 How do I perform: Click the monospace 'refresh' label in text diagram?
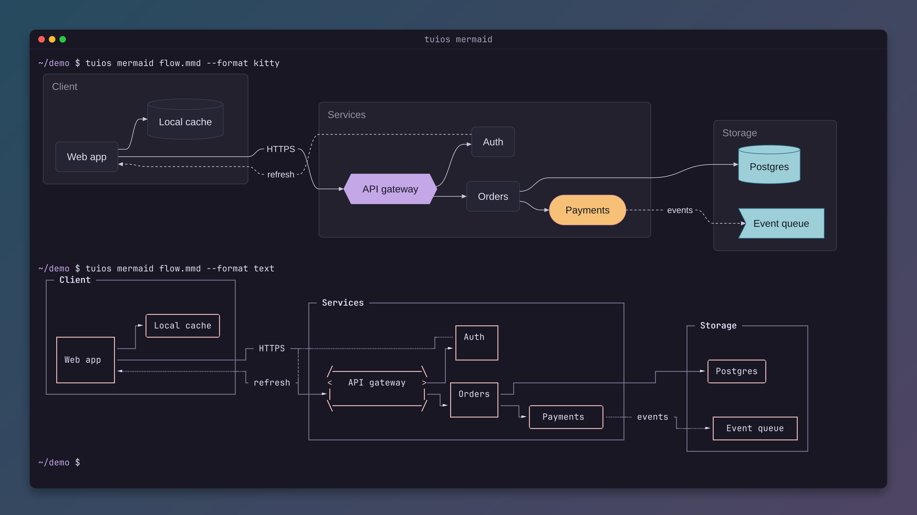[272, 383]
